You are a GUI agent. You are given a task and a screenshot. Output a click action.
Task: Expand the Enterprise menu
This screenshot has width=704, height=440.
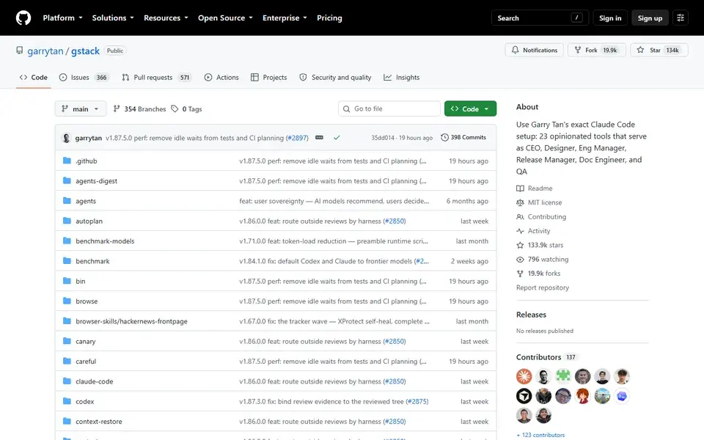pyautogui.click(x=285, y=18)
